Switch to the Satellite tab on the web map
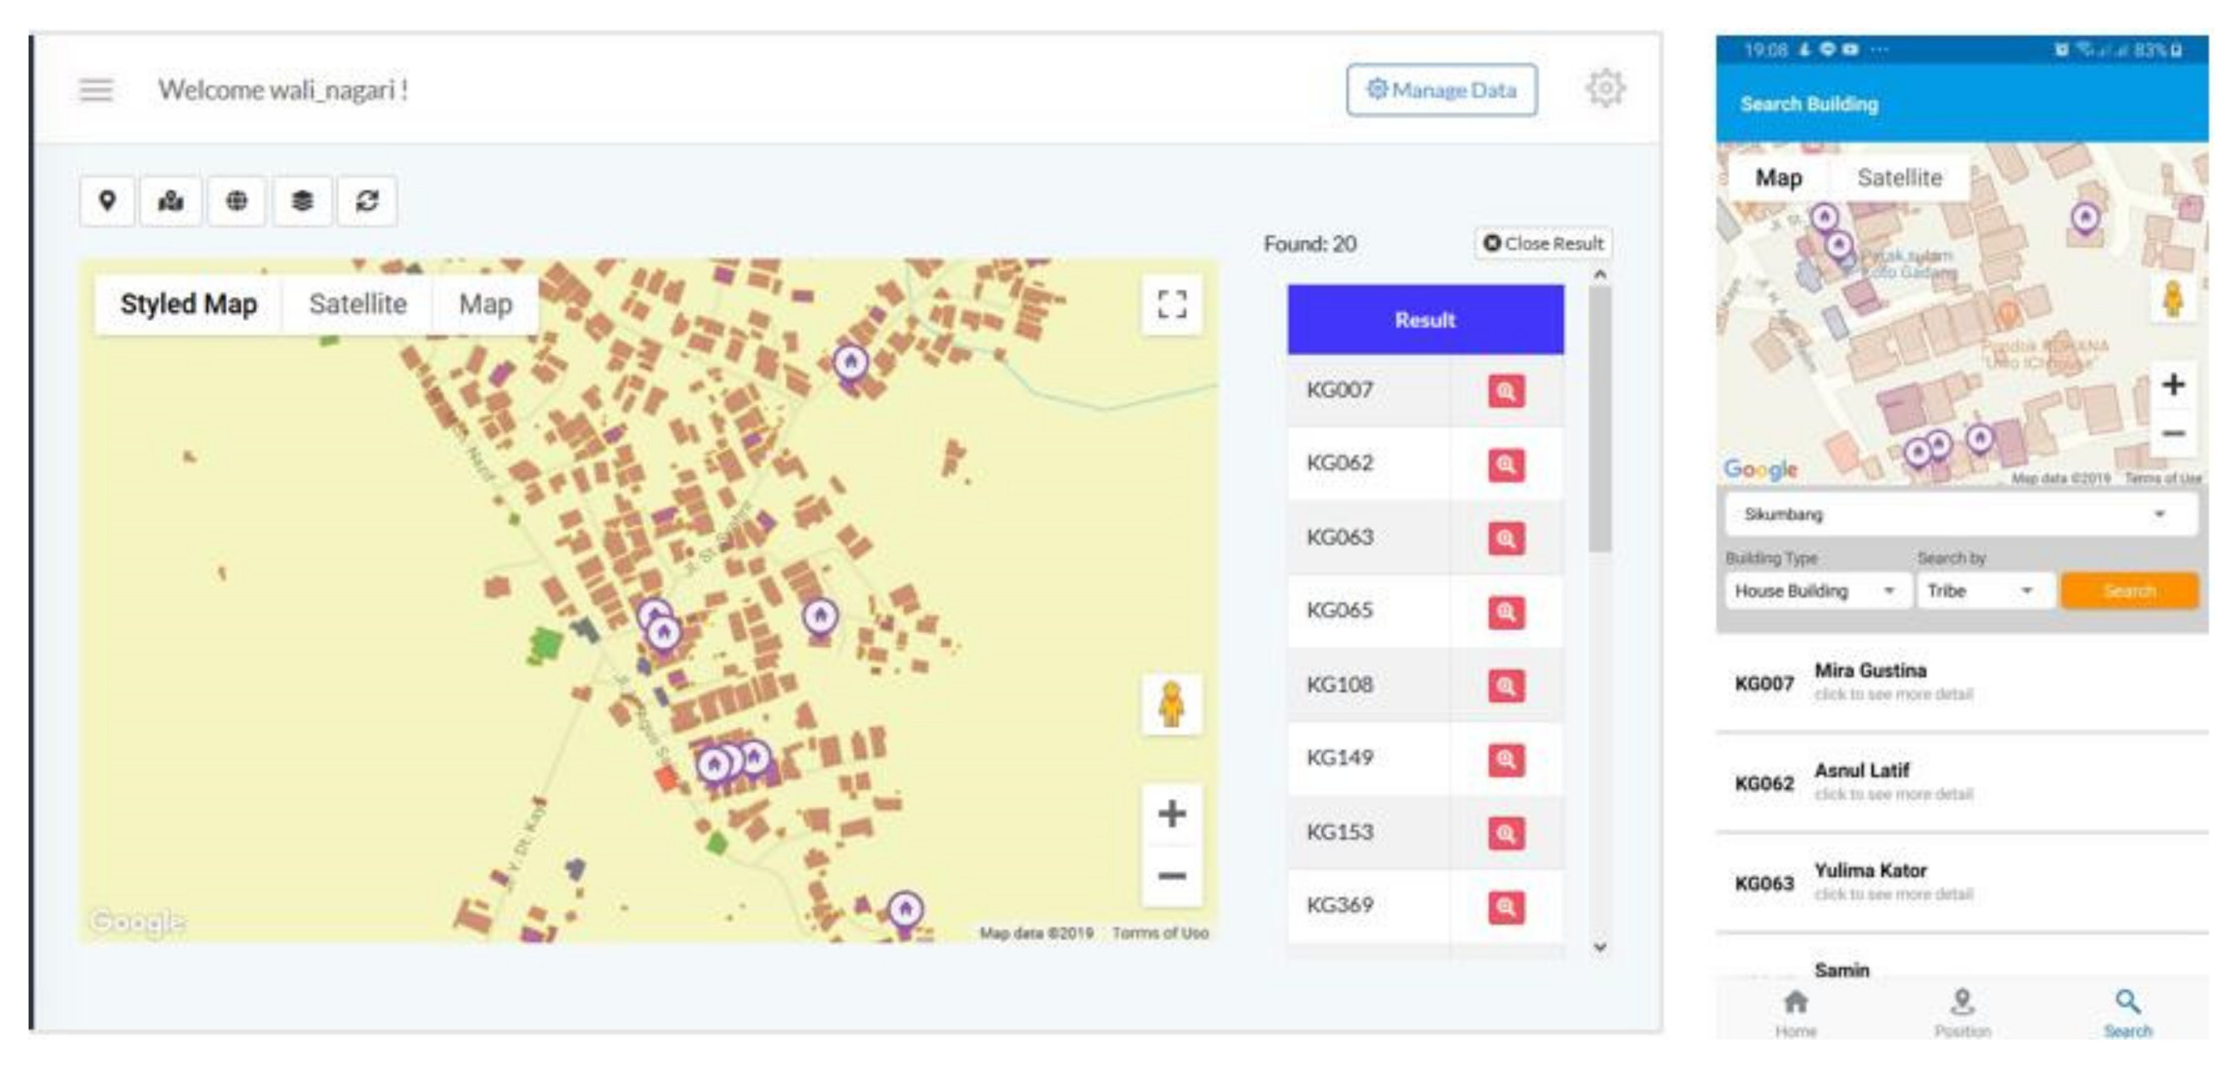The height and width of the screenshot is (1066, 2239). tap(357, 304)
